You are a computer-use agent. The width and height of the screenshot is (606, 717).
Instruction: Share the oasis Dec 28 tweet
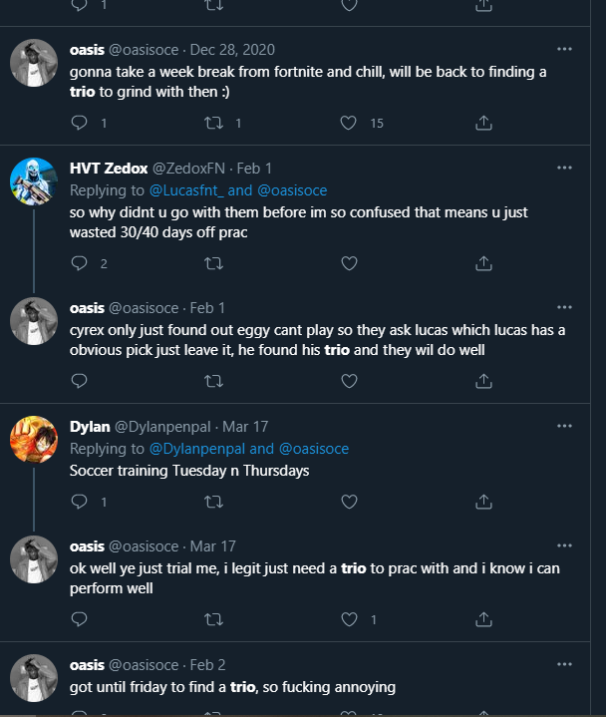coord(483,123)
